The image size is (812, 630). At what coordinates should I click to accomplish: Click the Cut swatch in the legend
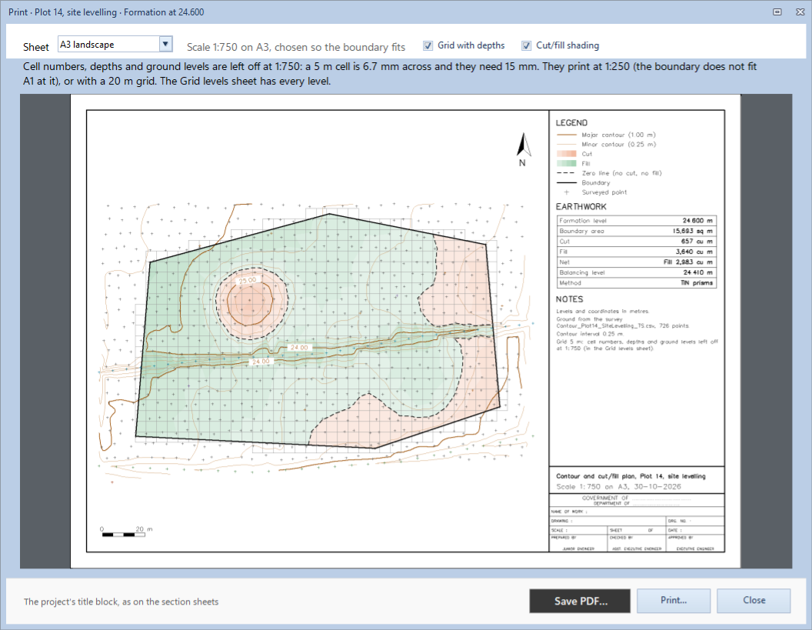[566, 154]
